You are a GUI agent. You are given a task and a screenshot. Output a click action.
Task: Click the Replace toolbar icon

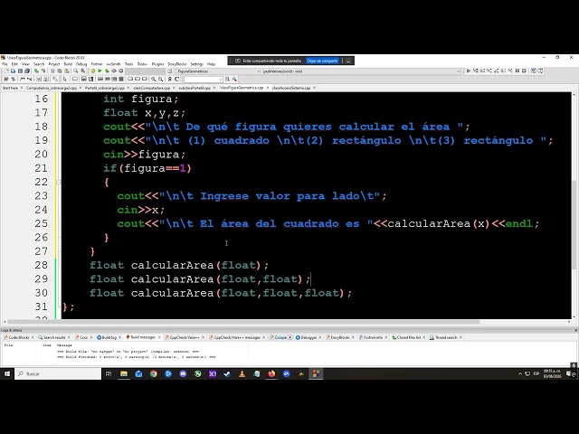(x=82, y=71)
